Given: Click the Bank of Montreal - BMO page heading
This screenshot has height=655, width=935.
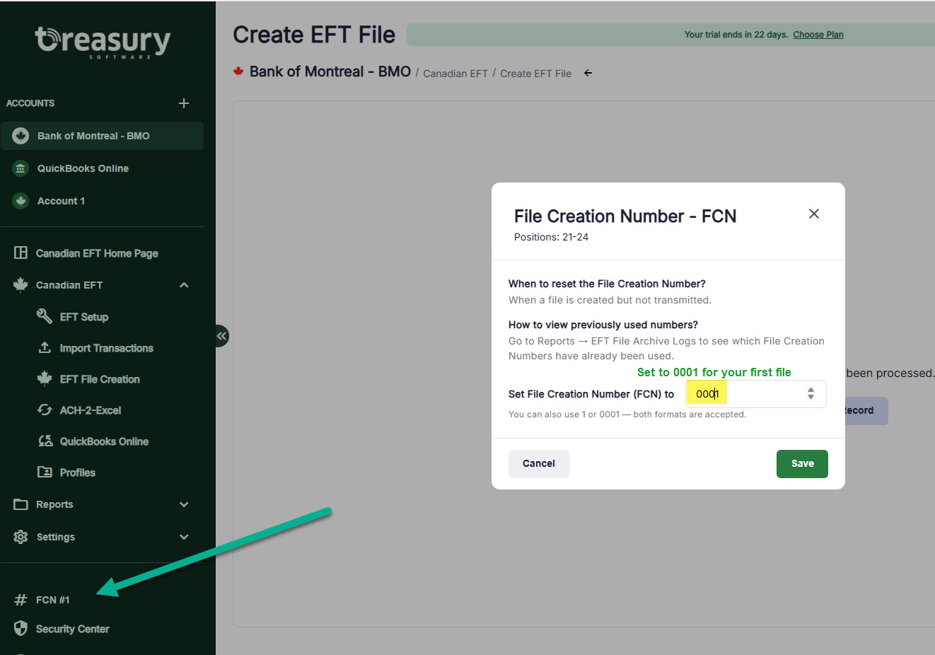Looking at the screenshot, I should pos(330,72).
